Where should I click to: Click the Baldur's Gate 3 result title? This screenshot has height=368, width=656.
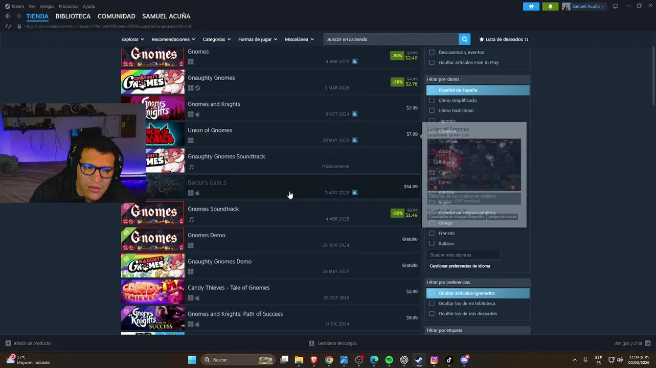pyautogui.click(x=207, y=182)
